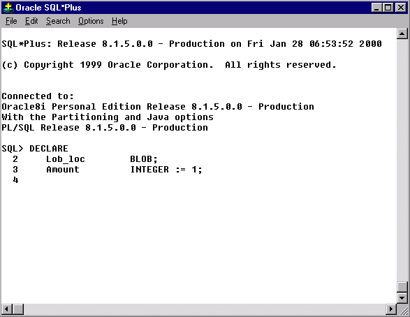Click the DECLARE keyword at SQL prompt

pyautogui.click(x=49, y=149)
